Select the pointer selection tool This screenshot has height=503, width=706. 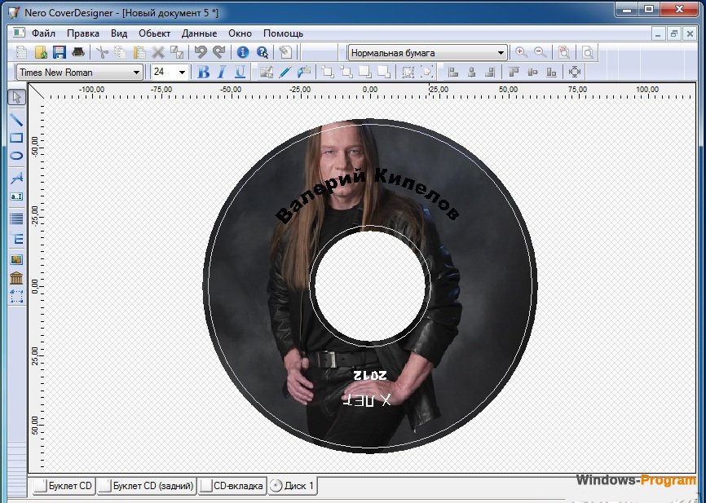16,97
